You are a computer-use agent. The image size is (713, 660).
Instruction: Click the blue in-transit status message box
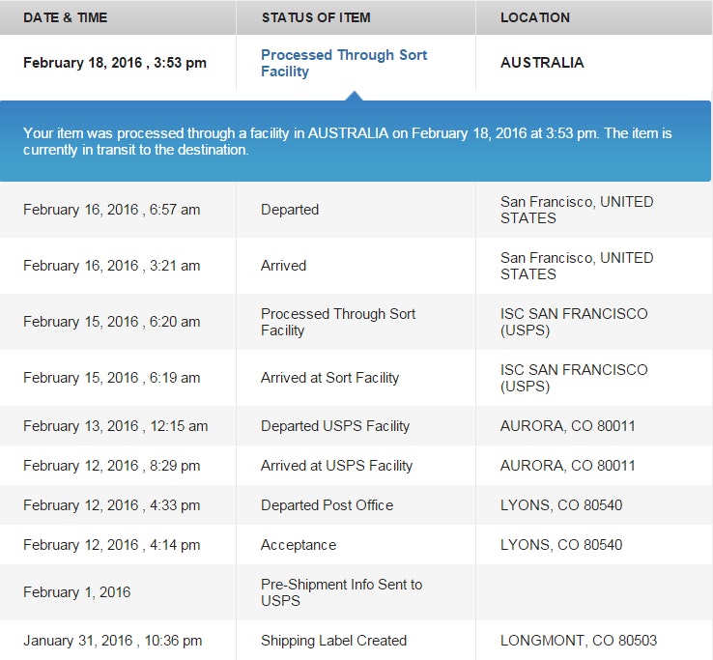356,141
